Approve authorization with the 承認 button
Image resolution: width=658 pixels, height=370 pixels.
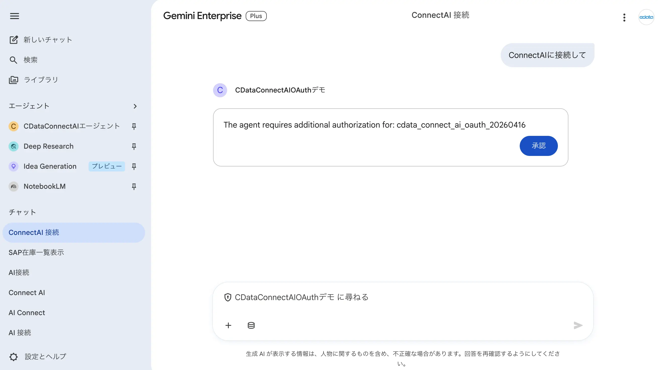pos(539,146)
